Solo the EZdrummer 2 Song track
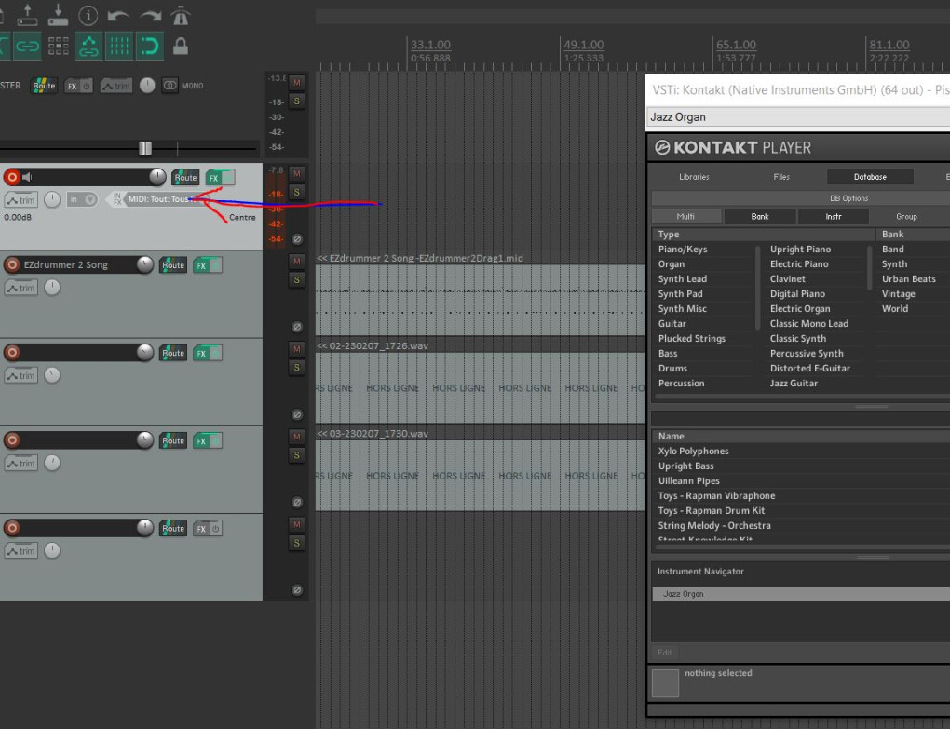 click(297, 279)
